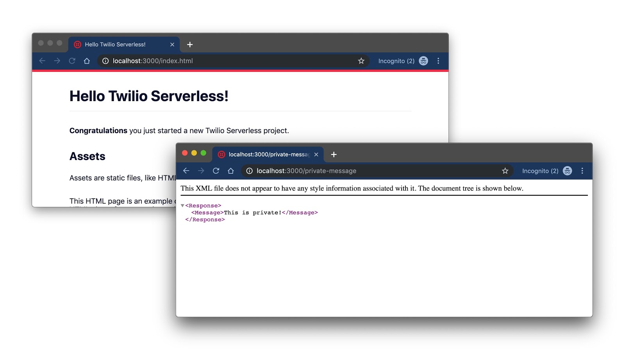
Task: Click the XML file style information notice
Action: pos(352,188)
